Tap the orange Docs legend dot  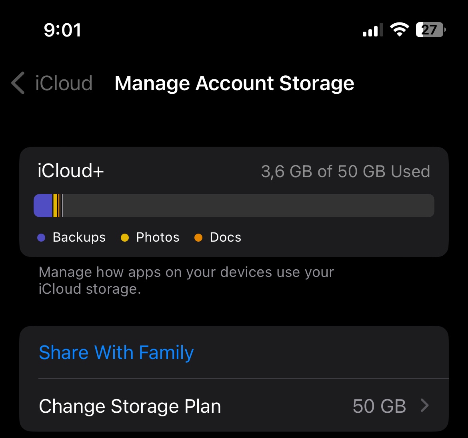click(198, 238)
